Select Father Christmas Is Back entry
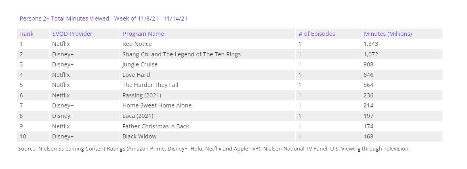Image resolution: width=467 pixels, height=169 pixels. [x=156, y=126]
